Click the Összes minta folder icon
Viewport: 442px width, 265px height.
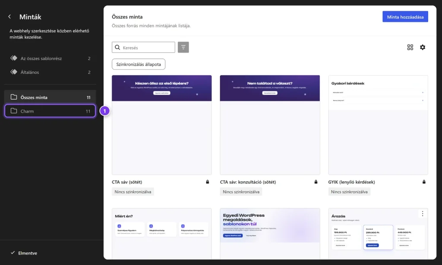click(x=14, y=97)
